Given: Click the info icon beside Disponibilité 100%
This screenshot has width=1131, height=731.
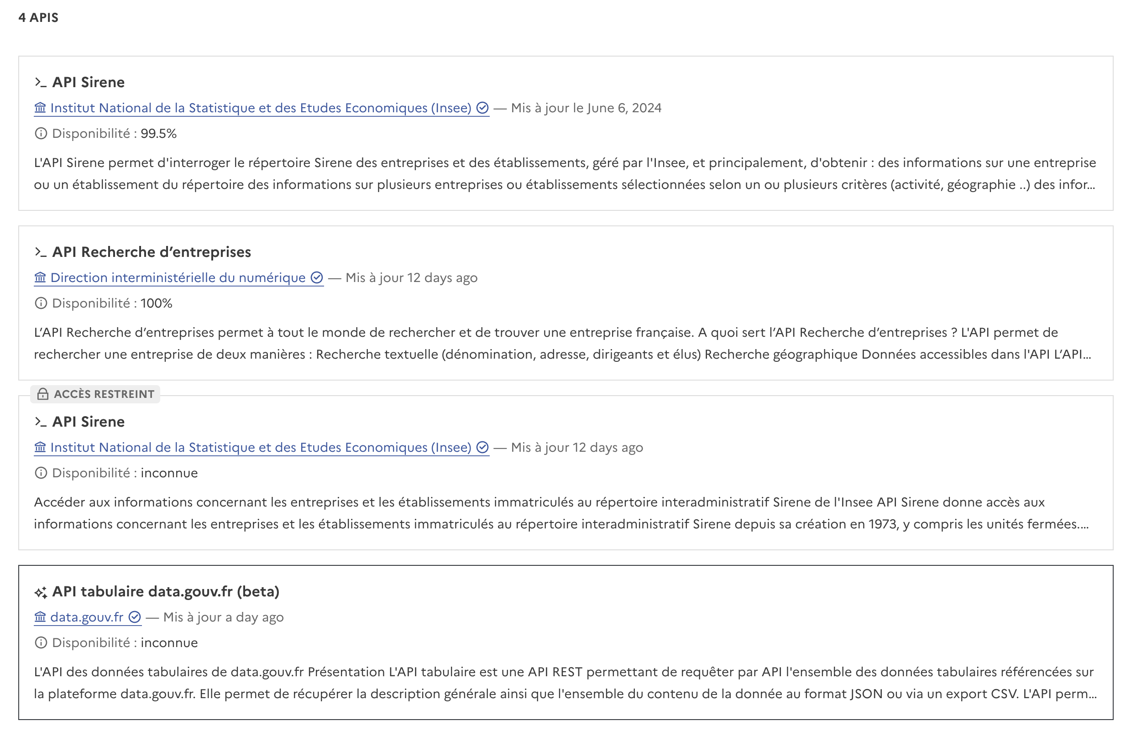Looking at the screenshot, I should click(41, 303).
